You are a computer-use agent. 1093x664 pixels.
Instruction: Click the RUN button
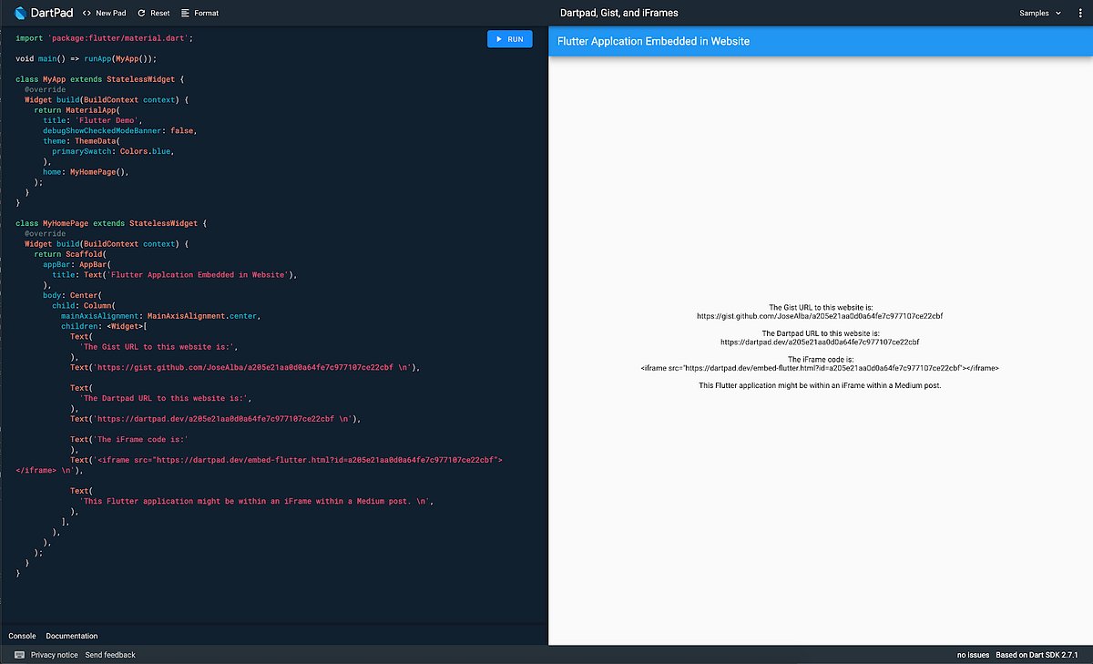(509, 39)
